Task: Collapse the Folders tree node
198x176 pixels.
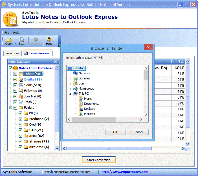Action: pos(11,108)
